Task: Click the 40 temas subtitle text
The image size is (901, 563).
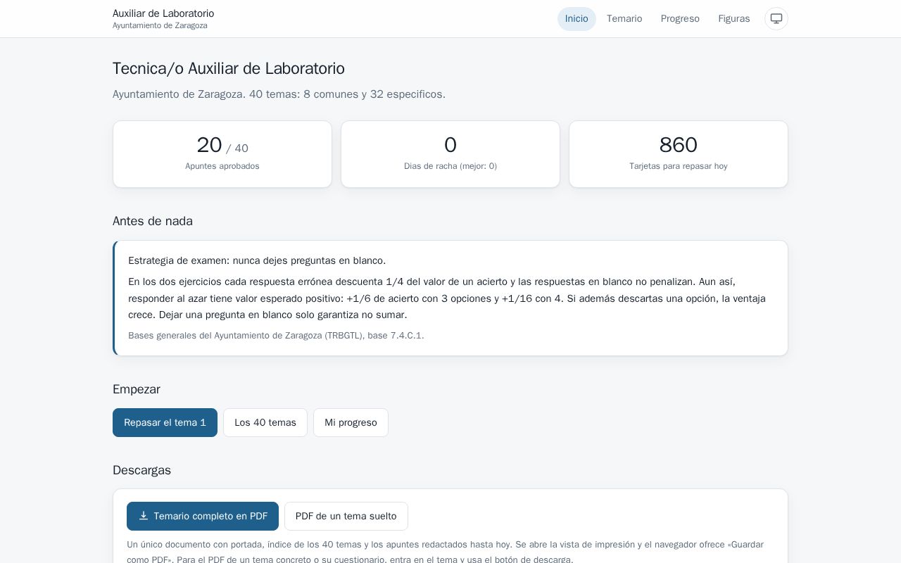Action: [x=279, y=94]
